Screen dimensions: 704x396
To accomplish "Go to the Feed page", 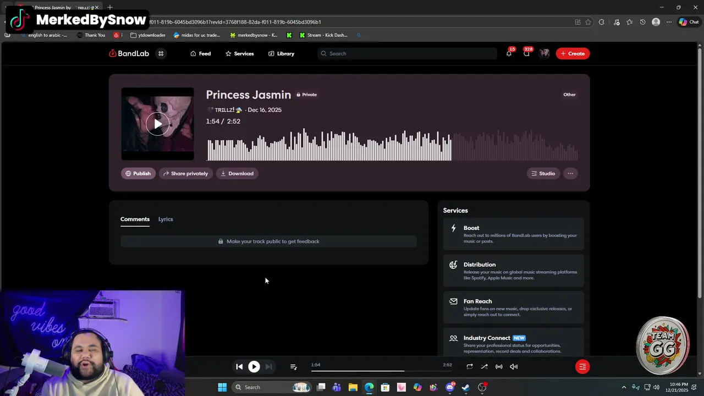I will coord(200,53).
